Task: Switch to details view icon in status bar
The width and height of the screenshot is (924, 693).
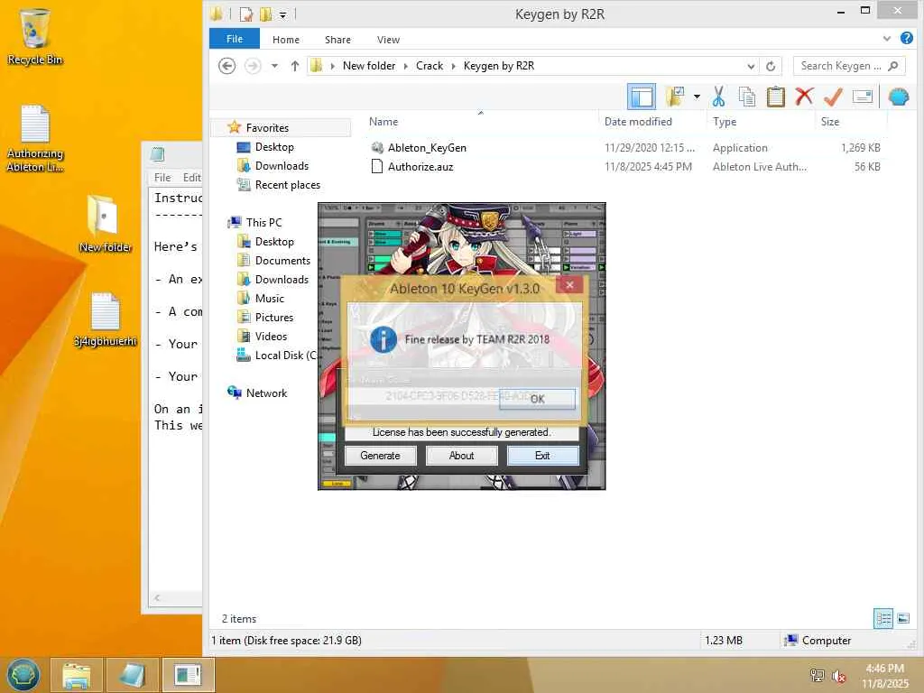Action: [882, 618]
